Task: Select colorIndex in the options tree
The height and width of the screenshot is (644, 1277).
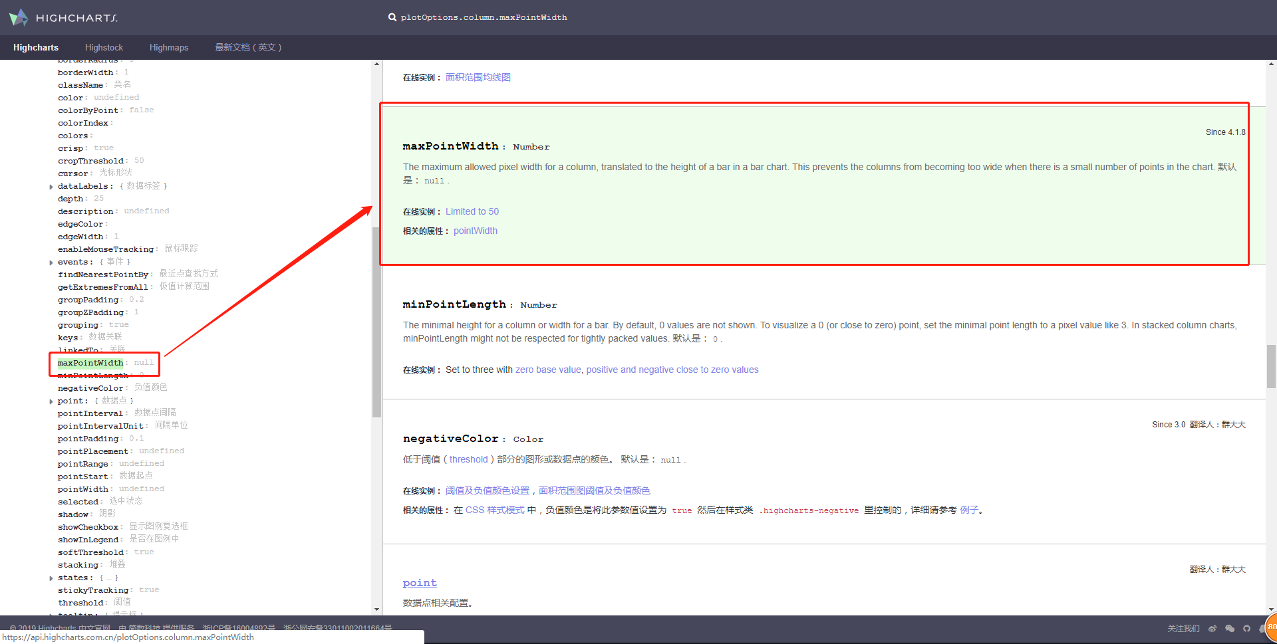Action: [x=82, y=123]
